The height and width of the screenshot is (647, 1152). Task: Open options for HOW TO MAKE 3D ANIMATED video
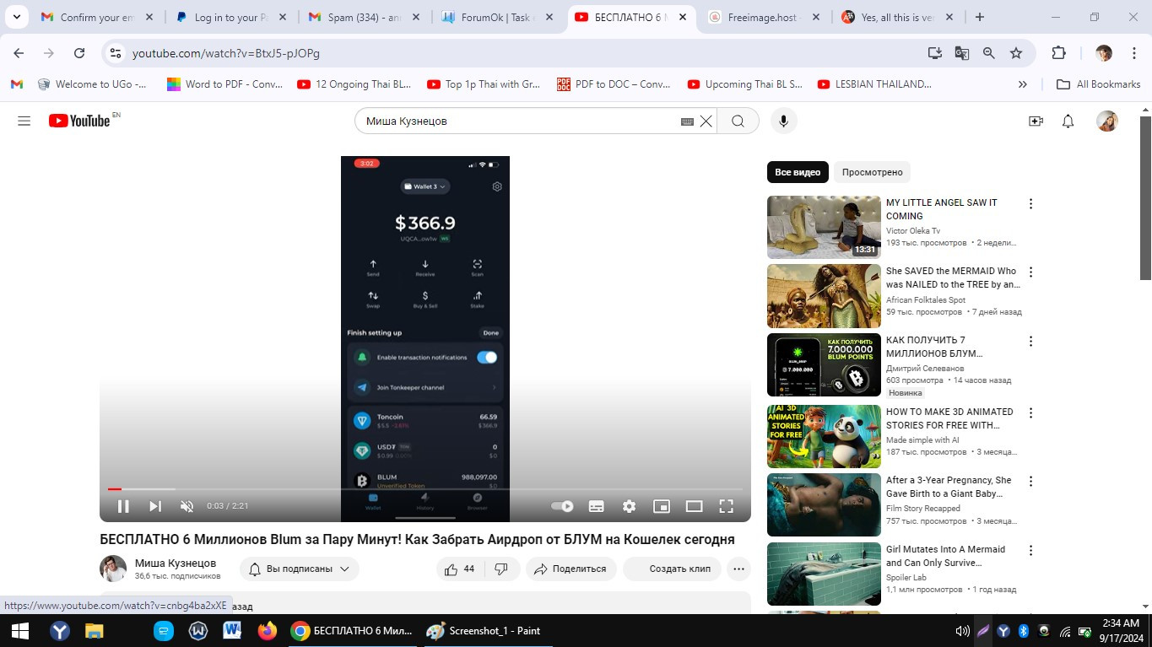pos(1030,412)
